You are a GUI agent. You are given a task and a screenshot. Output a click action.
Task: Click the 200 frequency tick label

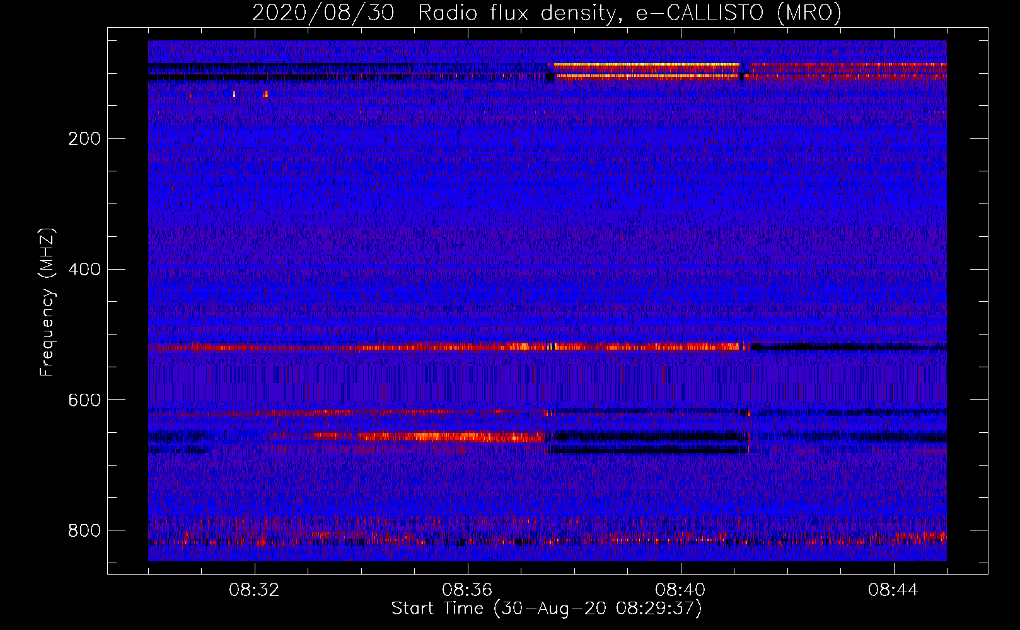pos(84,139)
